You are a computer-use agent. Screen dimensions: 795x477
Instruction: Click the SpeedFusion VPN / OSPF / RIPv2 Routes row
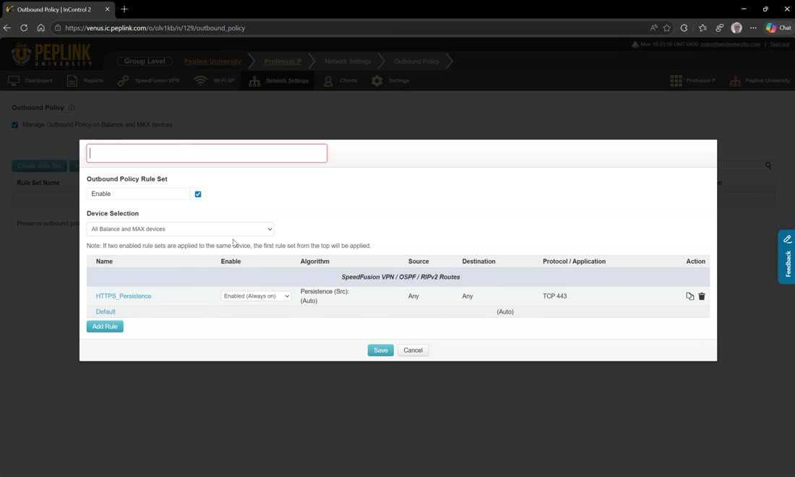click(x=398, y=277)
